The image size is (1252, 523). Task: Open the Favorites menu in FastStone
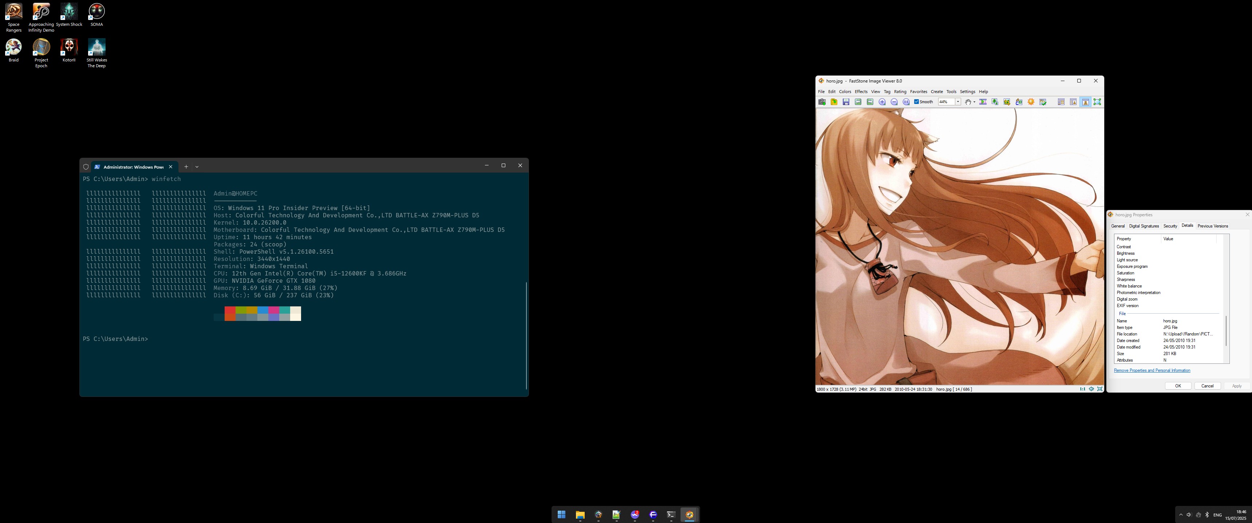[919, 92]
